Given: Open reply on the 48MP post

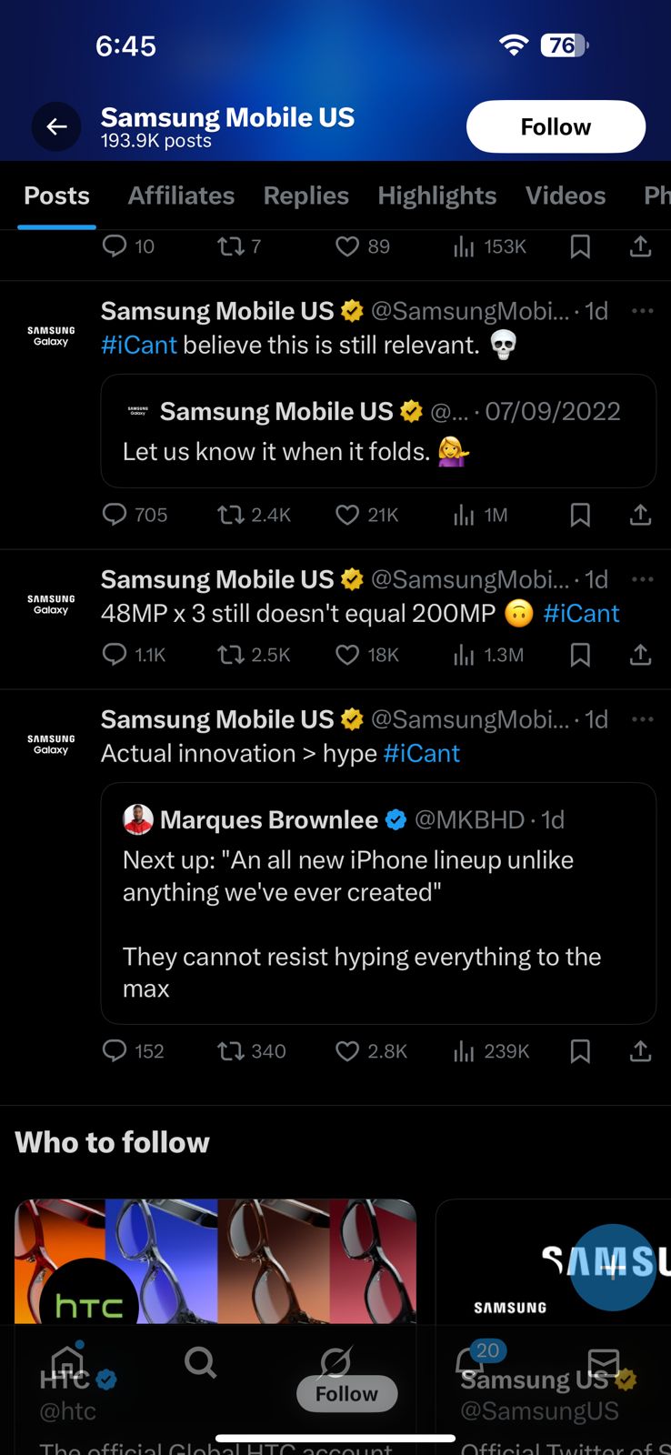Looking at the screenshot, I should 115,655.
